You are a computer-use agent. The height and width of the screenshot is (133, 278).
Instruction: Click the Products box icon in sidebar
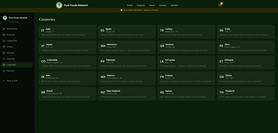click(4, 35)
